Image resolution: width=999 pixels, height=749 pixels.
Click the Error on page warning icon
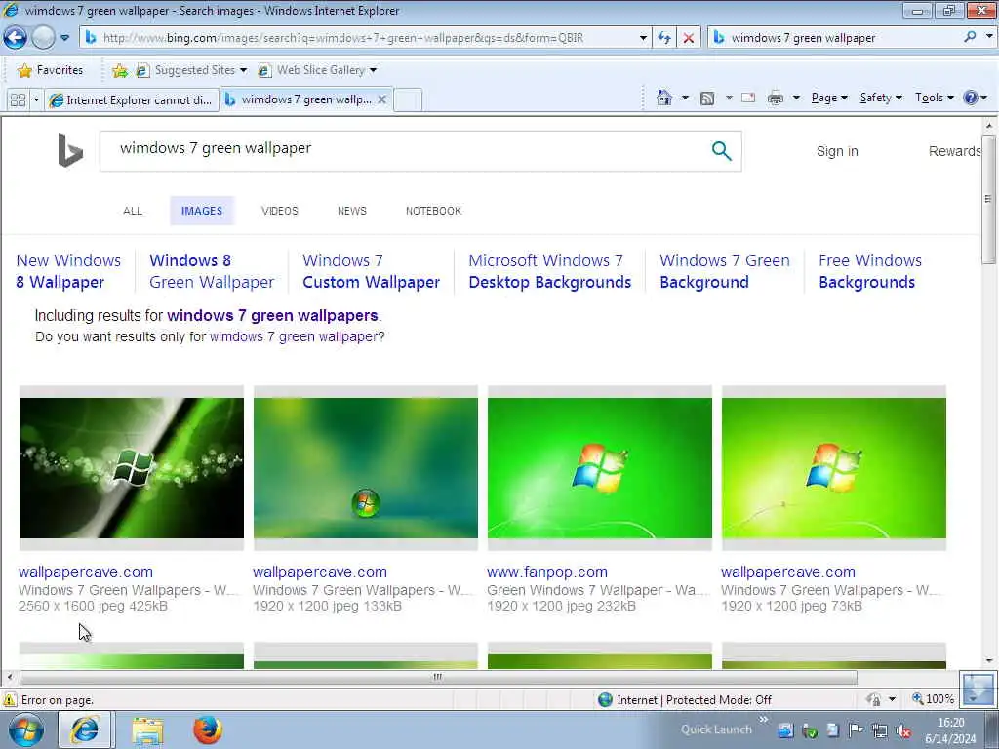[x=9, y=700]
